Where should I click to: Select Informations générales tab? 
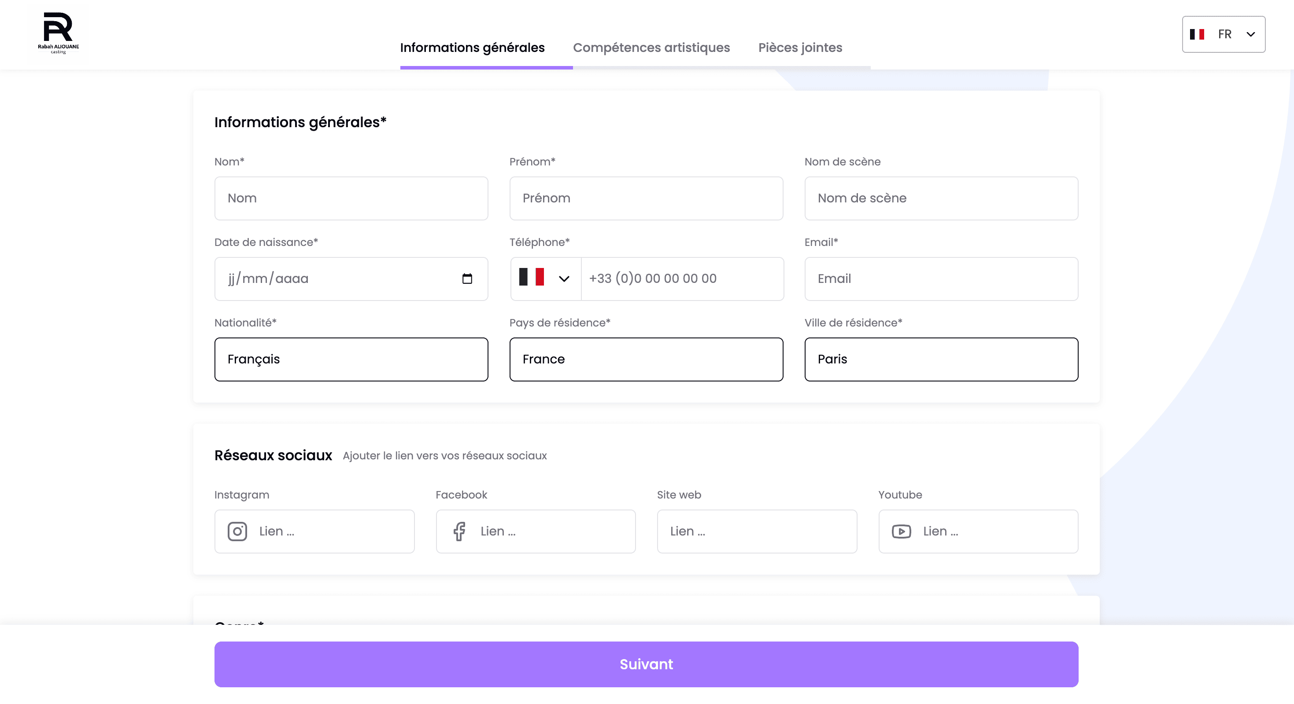click(x=472, y=48)
